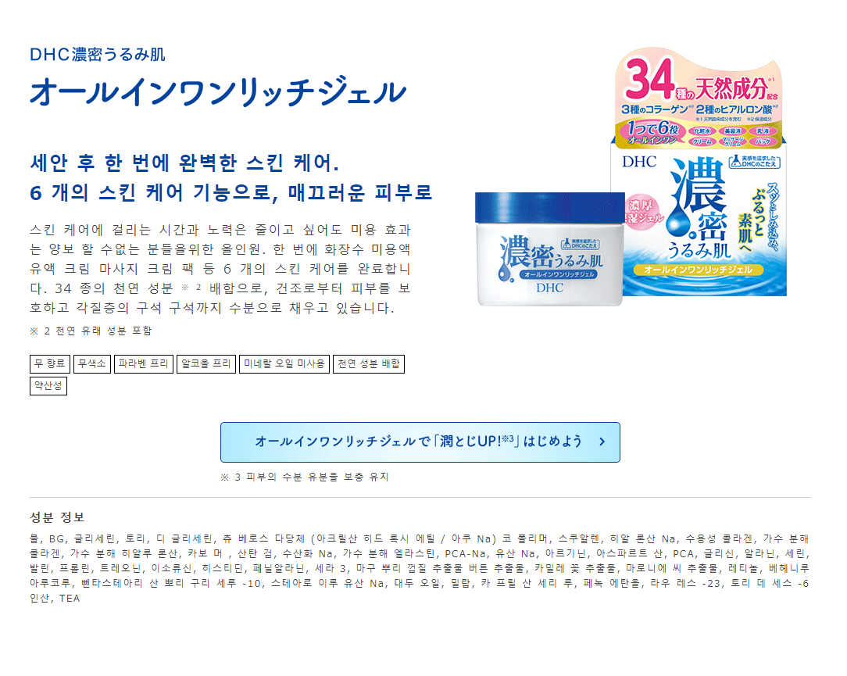Image resolution: width=847 pixels, height=676 pixels.
Task: Select the 파라벤 프리 tag
Action: pos(144,363)
